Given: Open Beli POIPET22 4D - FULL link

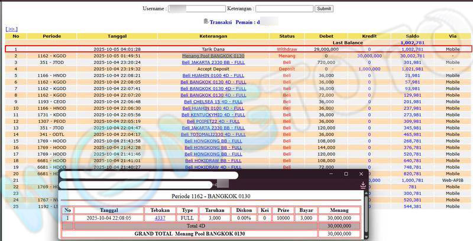Looking at the screenshot, I should click(213, 121).
